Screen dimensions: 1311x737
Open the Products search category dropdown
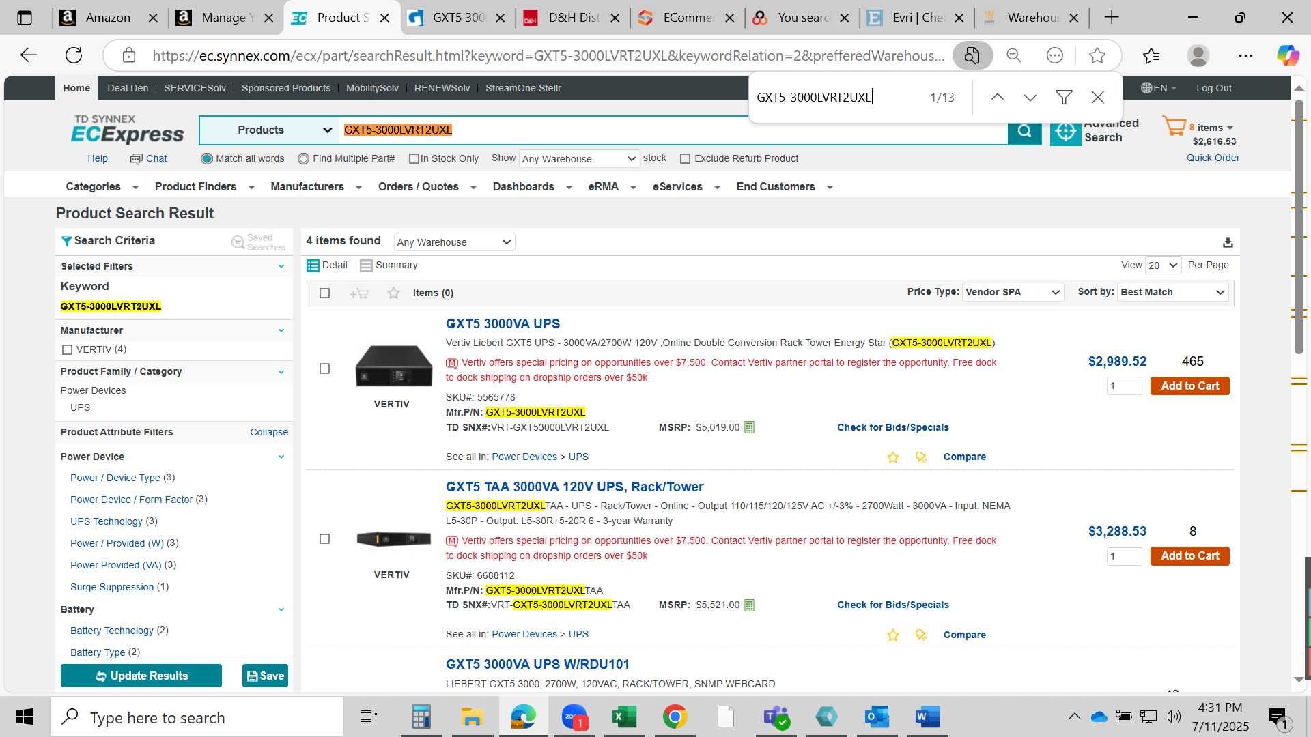click(269, 130)
